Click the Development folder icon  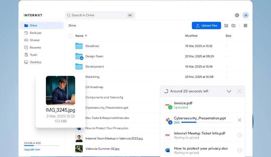tap(79, 66)
